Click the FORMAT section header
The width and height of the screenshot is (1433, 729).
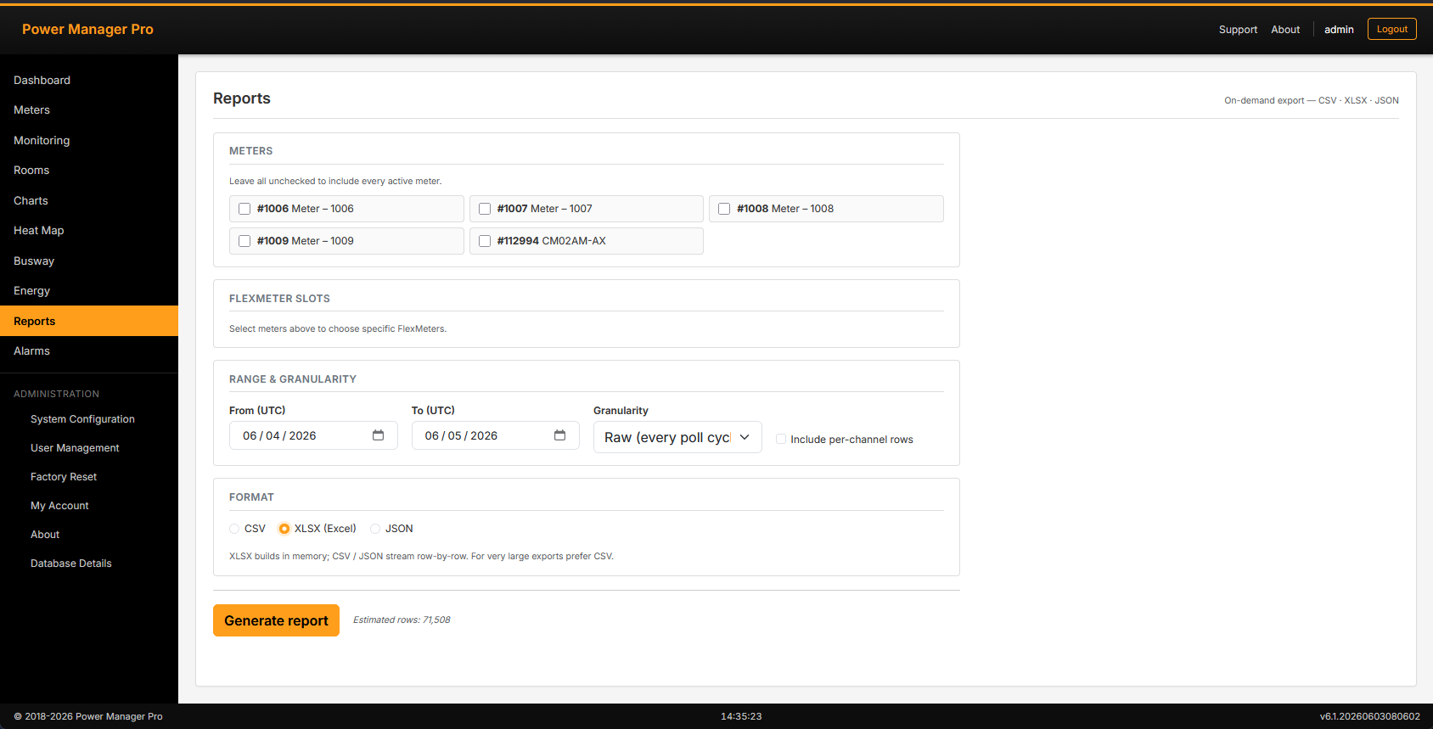point(251,497)
